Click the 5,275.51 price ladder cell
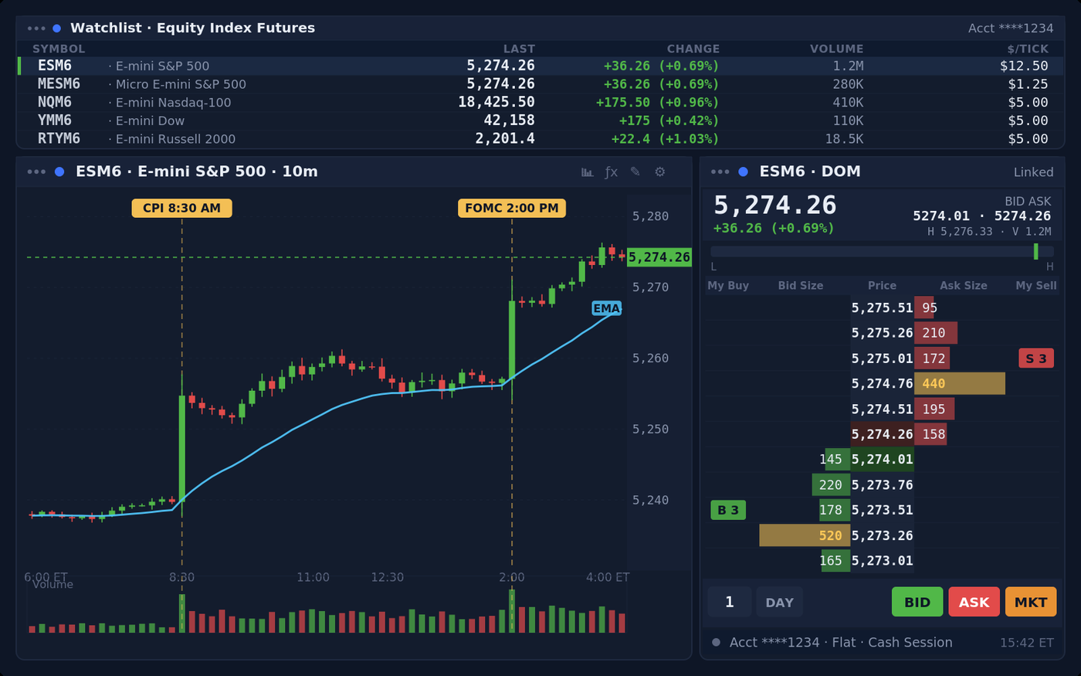The height and width of the screenshot is (676, 1081). click(882, 307)
